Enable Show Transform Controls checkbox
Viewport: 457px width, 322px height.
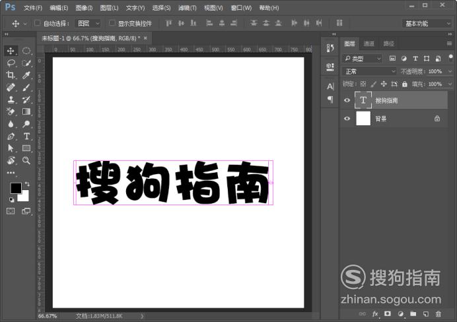coord(112,22)
